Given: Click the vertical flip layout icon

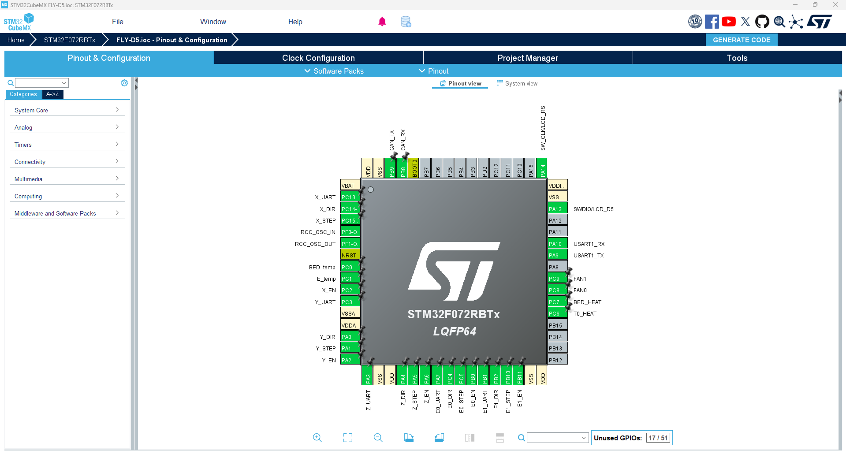Looking at the screenshot, I should (470, 438).
